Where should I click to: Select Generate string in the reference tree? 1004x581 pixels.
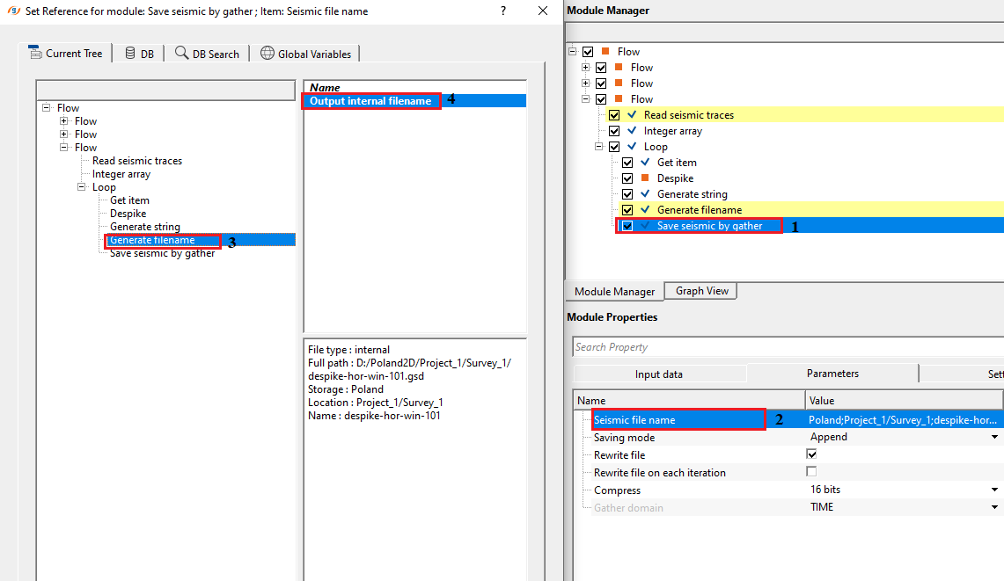click(145, 227)
